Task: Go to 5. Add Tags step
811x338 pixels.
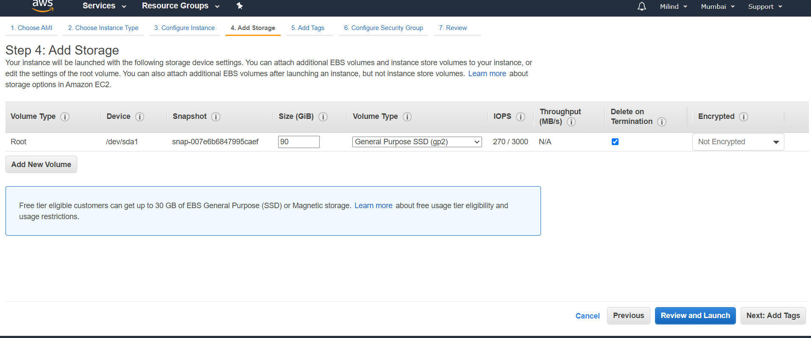Action: [x=308, y=28]
